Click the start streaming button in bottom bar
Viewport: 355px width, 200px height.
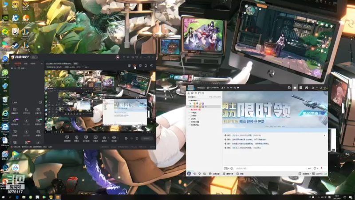pos(147,138)
